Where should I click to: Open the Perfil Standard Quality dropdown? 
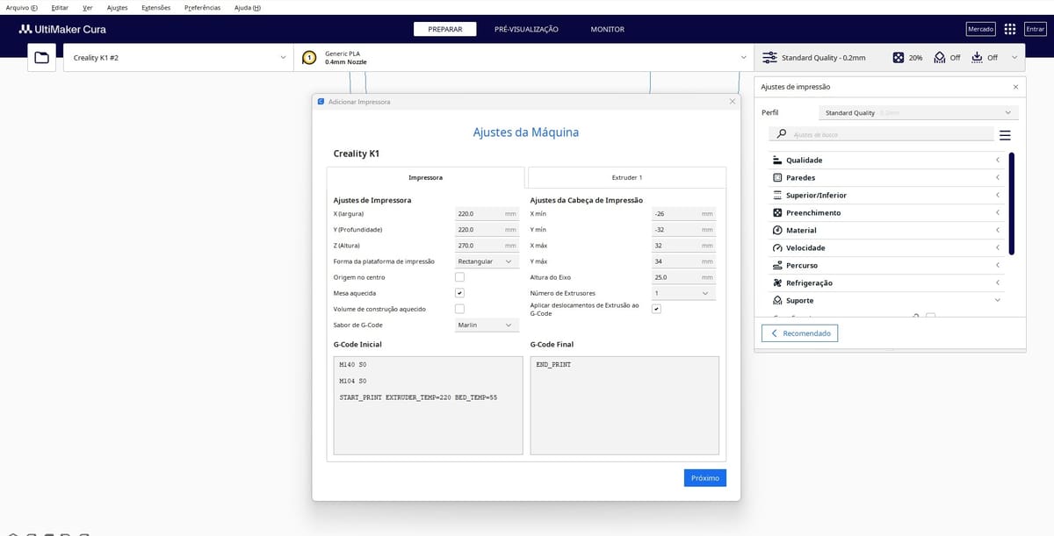(919, 112)
